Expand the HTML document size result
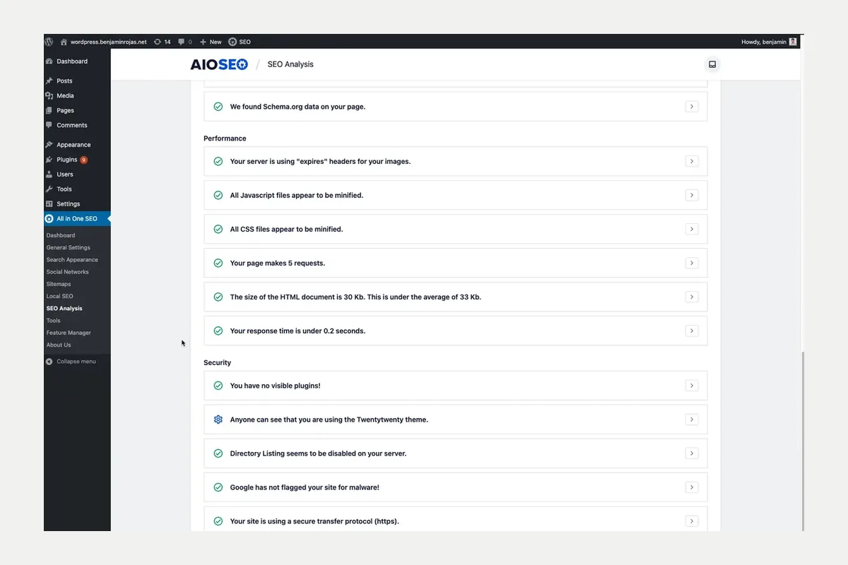Viewport: 848px width, 565px height. [692, 297]
